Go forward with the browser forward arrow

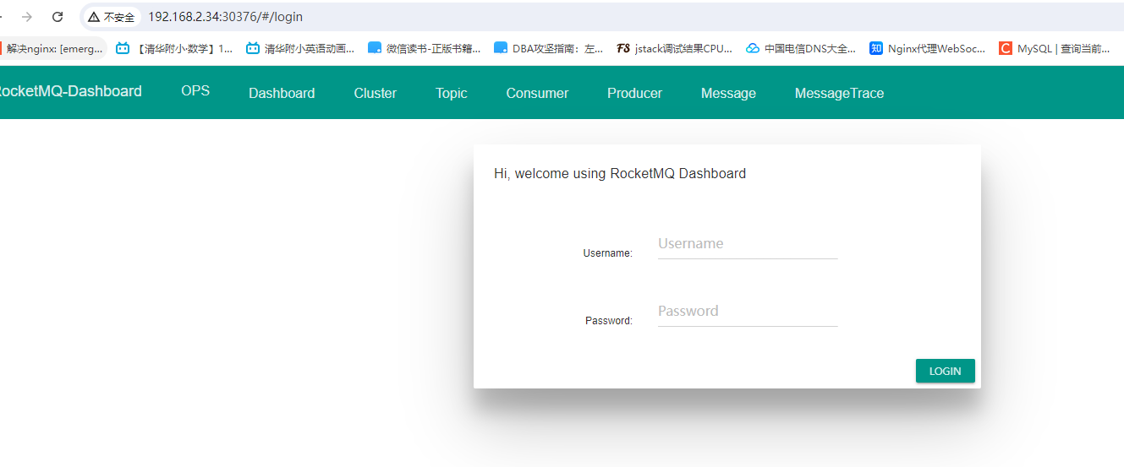(x=27, y=17)
